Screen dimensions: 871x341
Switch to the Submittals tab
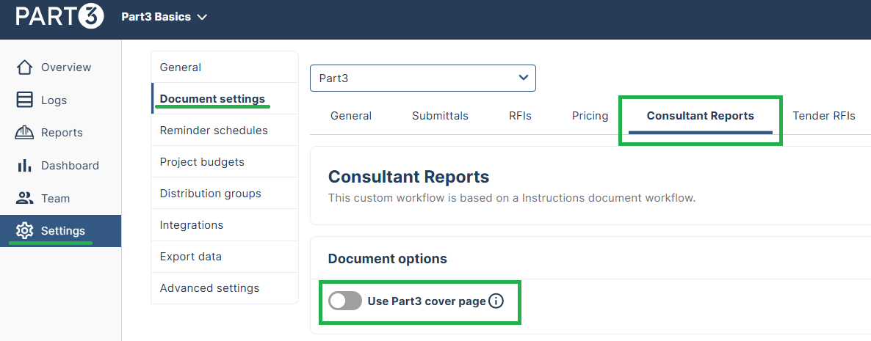pyautogui.click(x=440, y=116)
